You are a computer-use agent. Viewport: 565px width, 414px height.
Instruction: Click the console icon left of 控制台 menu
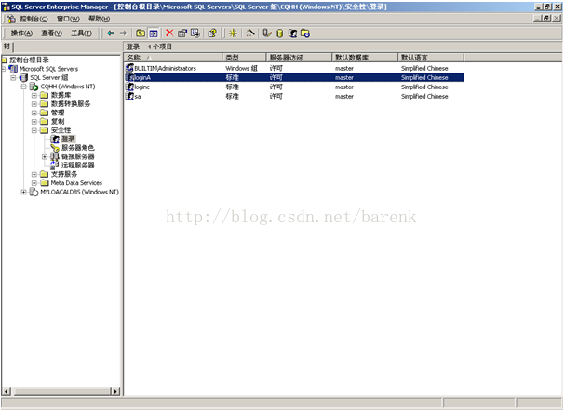click(11, 19)
